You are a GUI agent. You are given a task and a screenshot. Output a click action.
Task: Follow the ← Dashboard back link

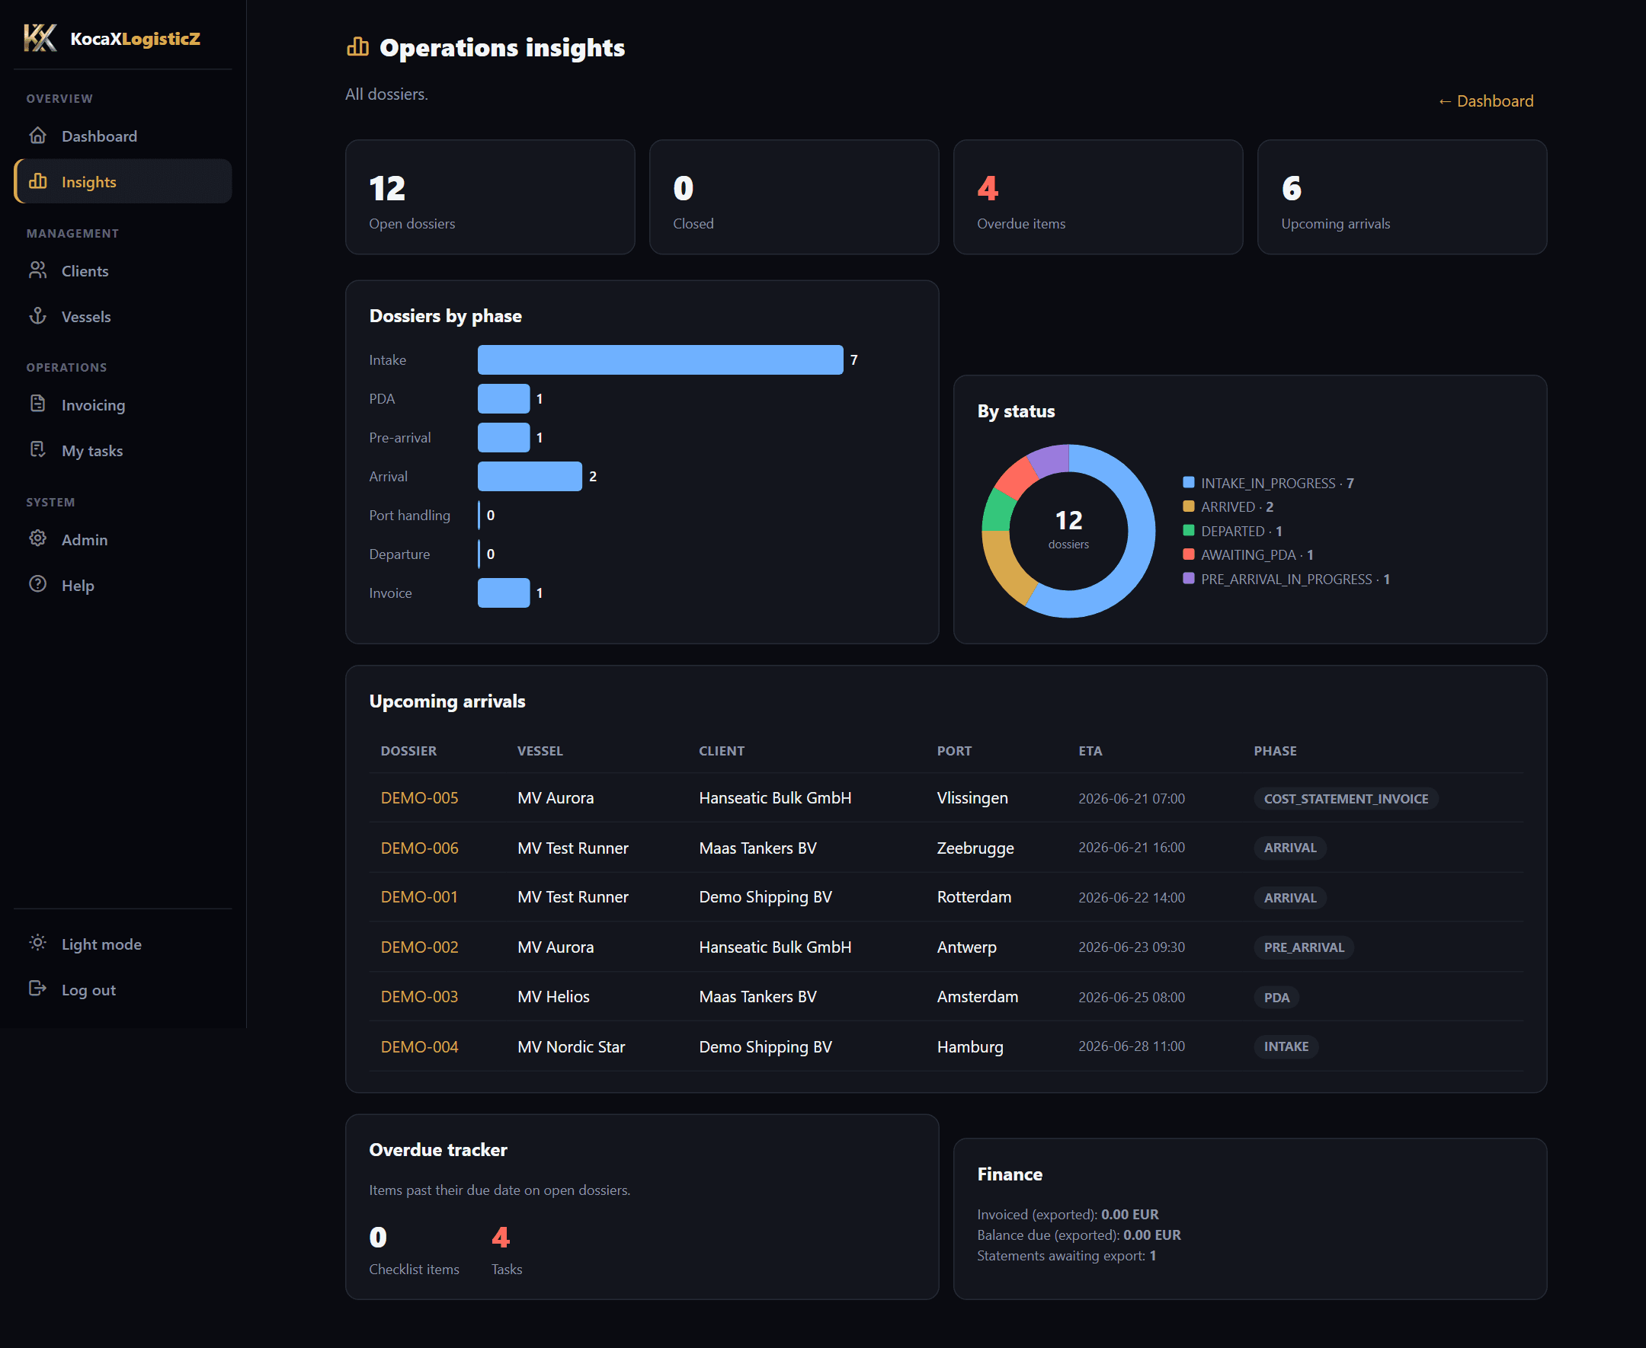coord(1485,101)
